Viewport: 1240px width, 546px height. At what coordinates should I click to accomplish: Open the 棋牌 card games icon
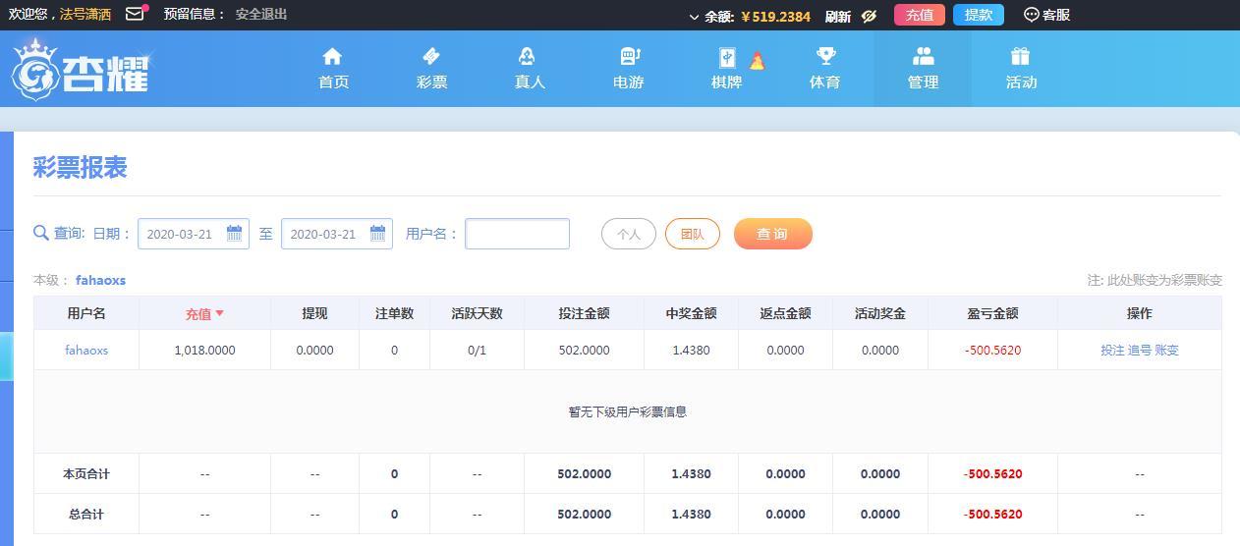pyautogui.click(x=727, y=58)
